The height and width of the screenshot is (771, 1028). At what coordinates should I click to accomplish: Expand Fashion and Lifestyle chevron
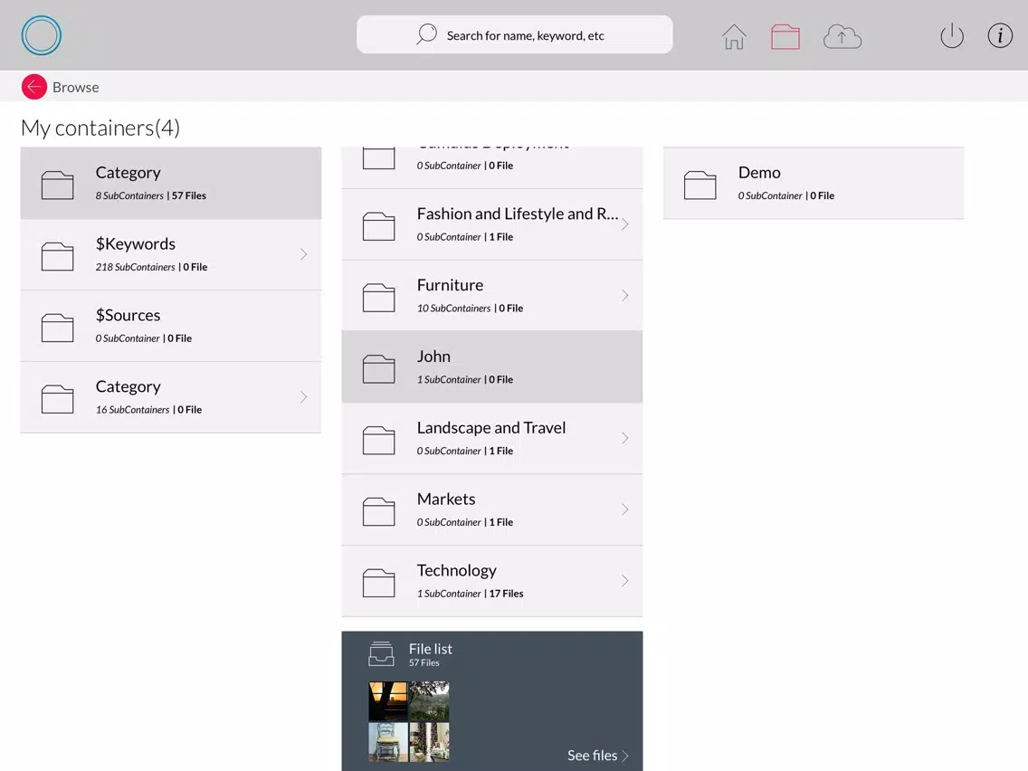624,224
